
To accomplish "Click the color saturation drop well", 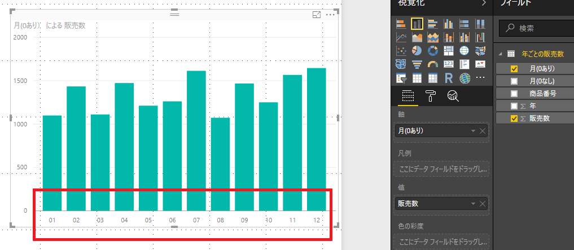I will point(441,242).
